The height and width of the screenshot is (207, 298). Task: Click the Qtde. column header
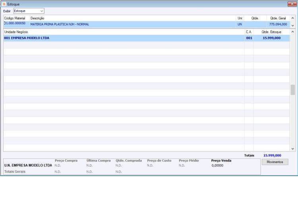(255, 18)
